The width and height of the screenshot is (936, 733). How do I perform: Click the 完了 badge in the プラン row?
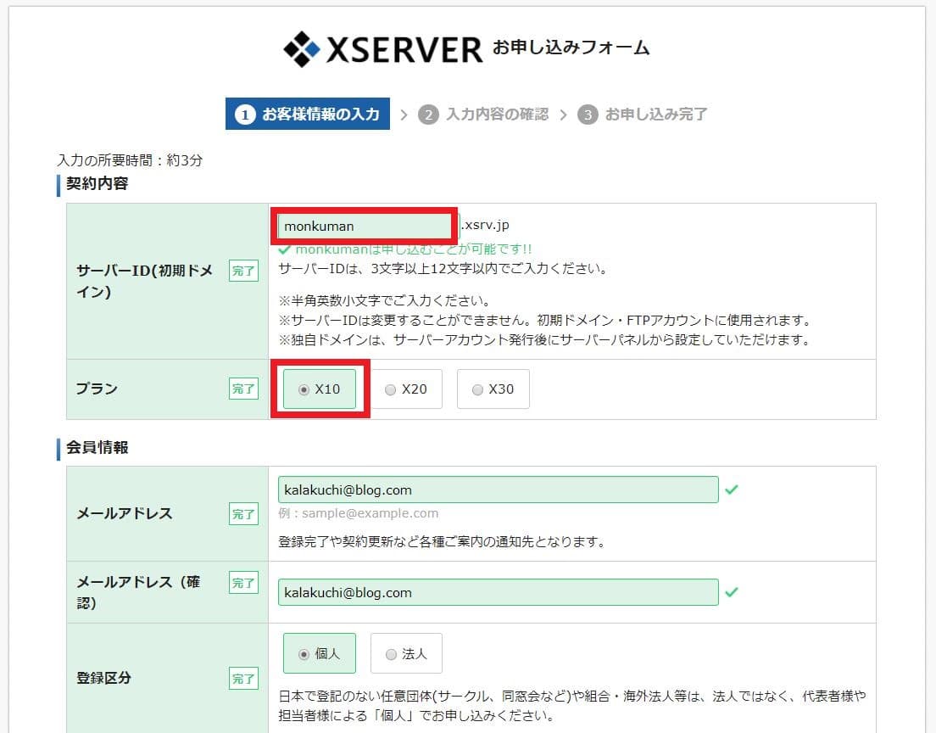pos(243,389)
